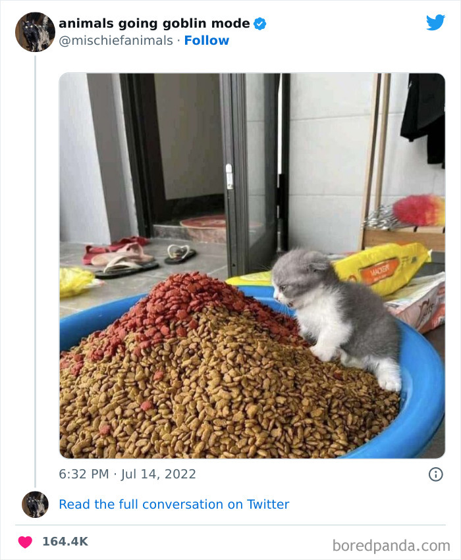This screenshot has width=461, height=560.
Task: Click the Twitter bird logo
Action: 435,22
